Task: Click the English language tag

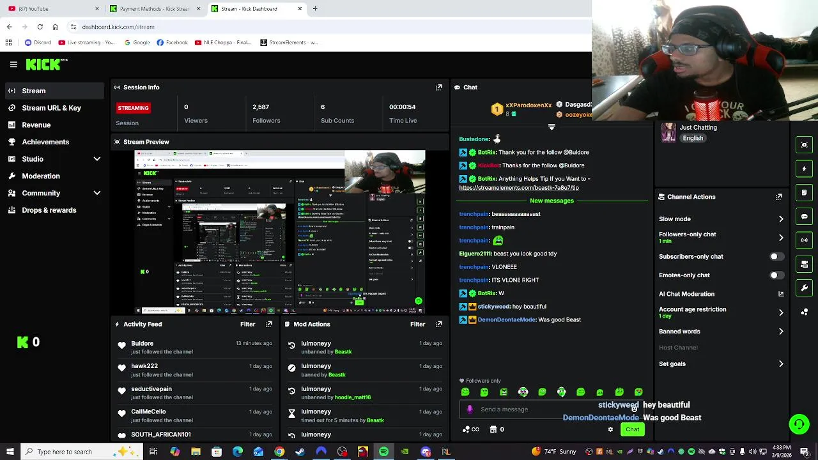Action: click(693, 139)
